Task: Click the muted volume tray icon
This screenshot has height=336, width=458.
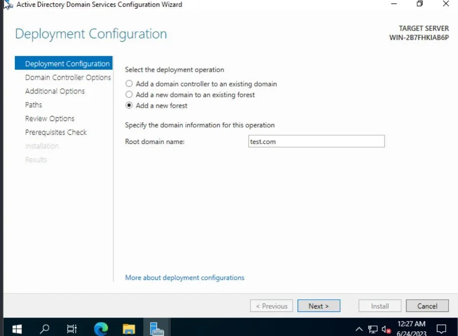Action: pyautogui.click(x=386, y=329)
